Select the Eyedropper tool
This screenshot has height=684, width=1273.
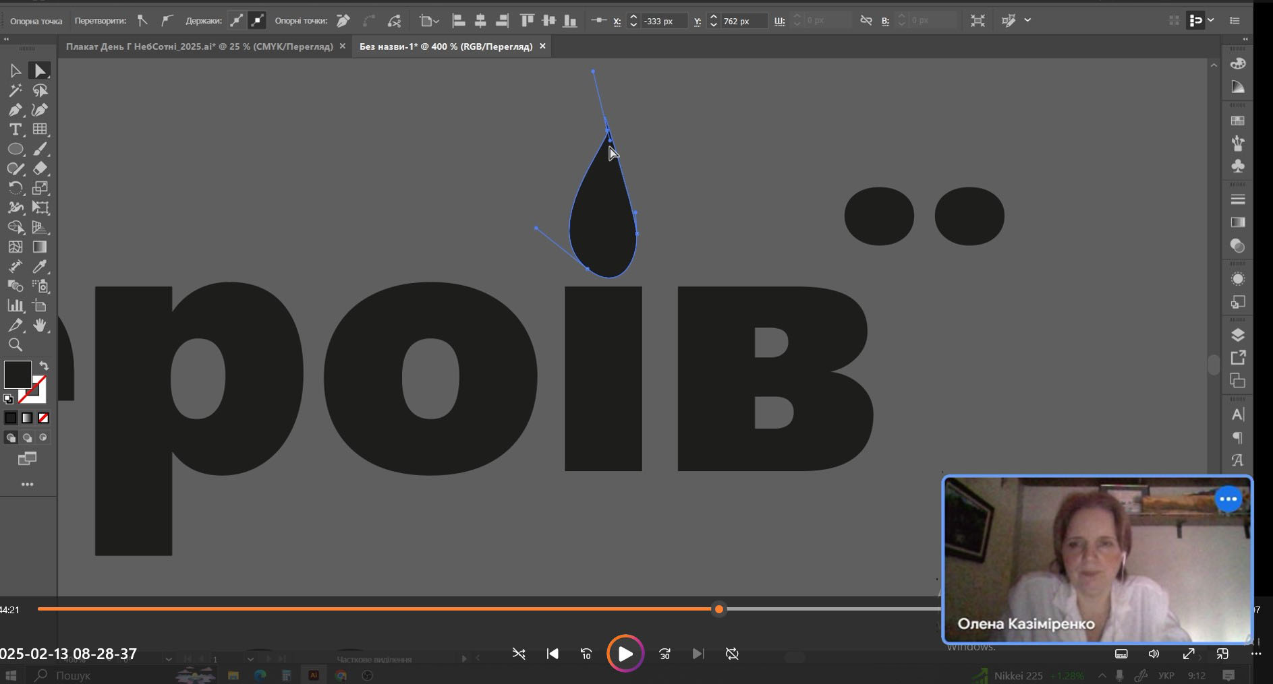click(40, 267)
